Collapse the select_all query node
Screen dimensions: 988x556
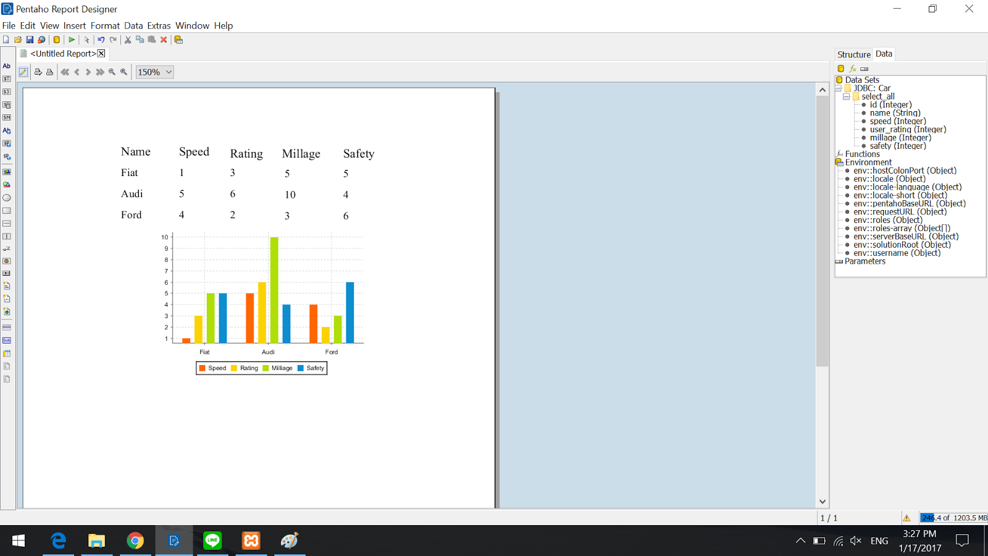click(846, 96)
